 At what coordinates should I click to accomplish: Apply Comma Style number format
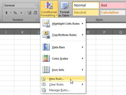pyautogui.click(x=21, y=13)
